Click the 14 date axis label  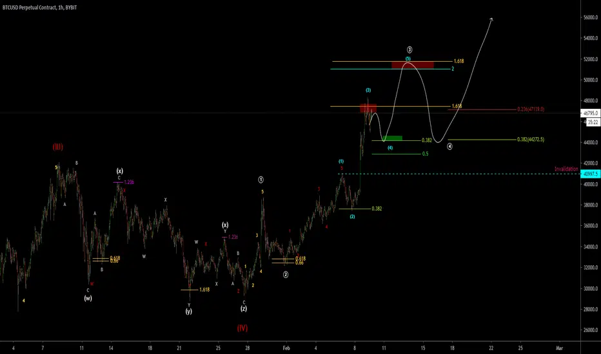point(111,348)
